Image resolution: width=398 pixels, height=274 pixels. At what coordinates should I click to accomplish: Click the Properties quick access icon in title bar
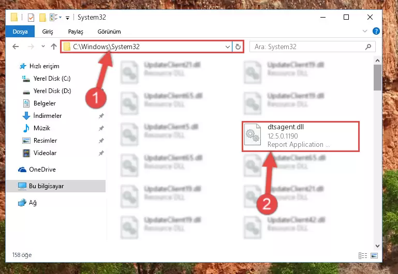coord(31,18)
